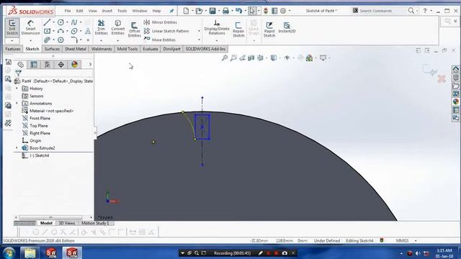Open the PropertyManager tab icon
Viewport: 461px width, 259px height.
[34, 64]
